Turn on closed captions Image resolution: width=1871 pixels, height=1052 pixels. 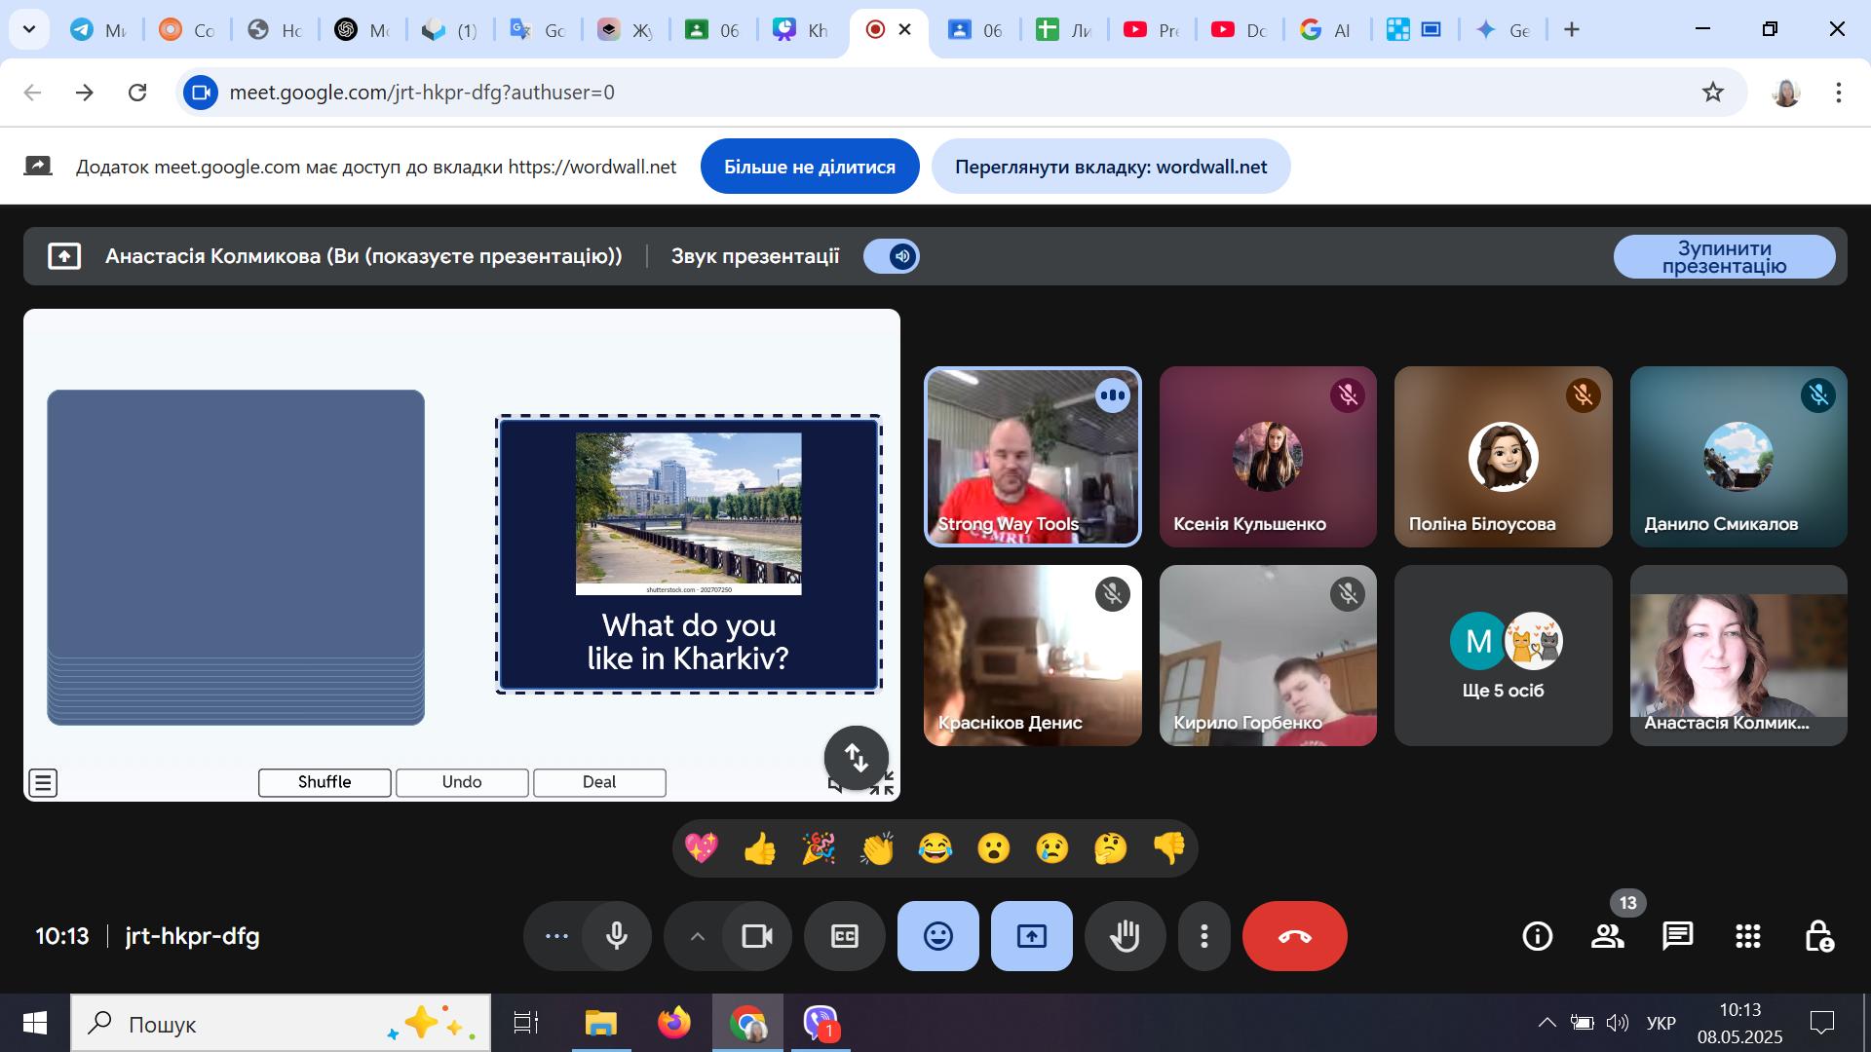(x=844, y=936)
